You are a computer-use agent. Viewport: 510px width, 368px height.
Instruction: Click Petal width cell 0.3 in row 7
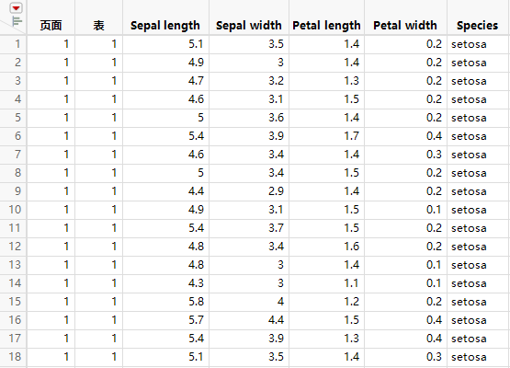tap(405, 155)
